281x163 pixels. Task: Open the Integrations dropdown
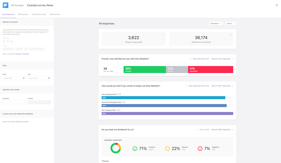216,23
